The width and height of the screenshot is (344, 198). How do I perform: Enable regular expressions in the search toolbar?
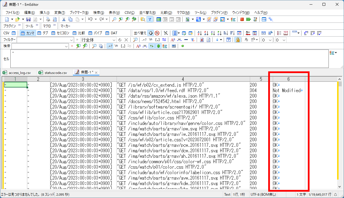click(110, 46)
